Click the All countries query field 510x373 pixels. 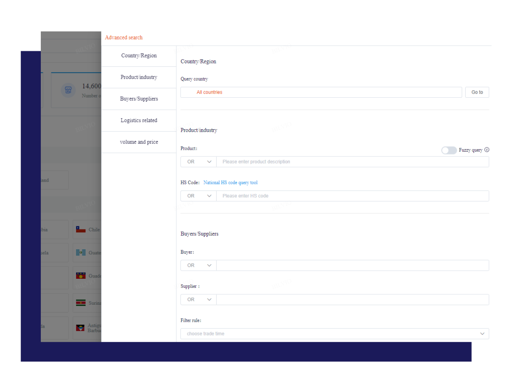coord(321,92)
